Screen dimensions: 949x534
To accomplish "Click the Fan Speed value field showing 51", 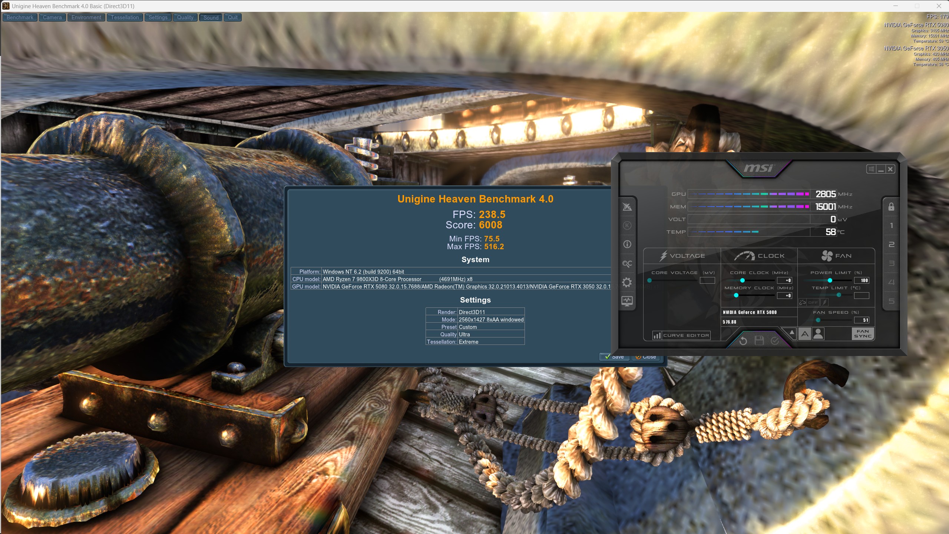I will click(x=862, y=320).
